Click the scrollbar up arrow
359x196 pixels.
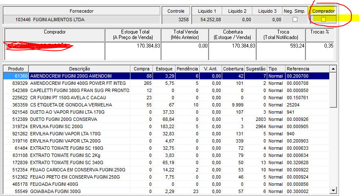point(333,69)
